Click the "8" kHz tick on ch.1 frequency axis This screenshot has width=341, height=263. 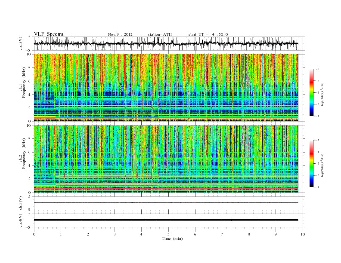click(30, 68)
